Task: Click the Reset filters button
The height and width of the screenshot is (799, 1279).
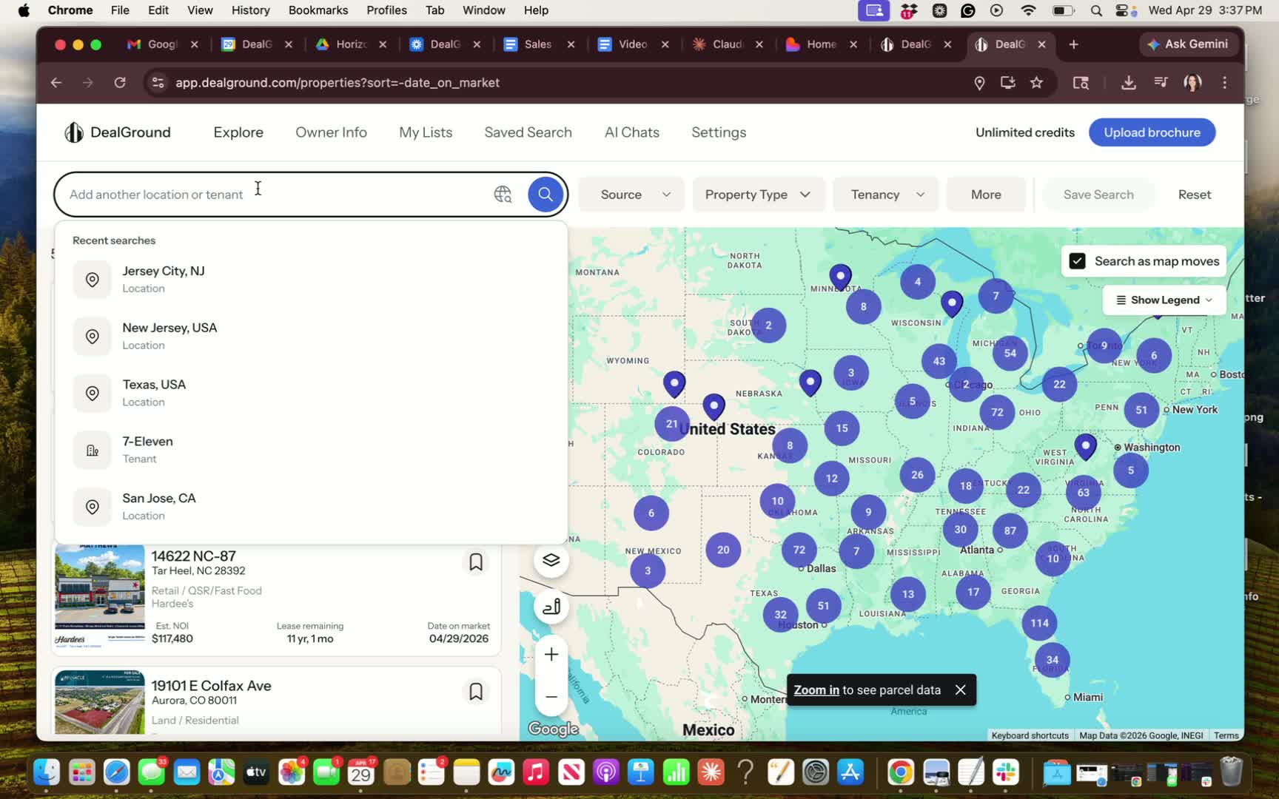Action: (x=1195, y=195)
